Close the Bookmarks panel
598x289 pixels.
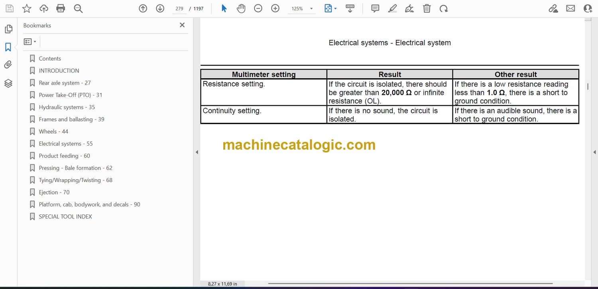[182, 25]
